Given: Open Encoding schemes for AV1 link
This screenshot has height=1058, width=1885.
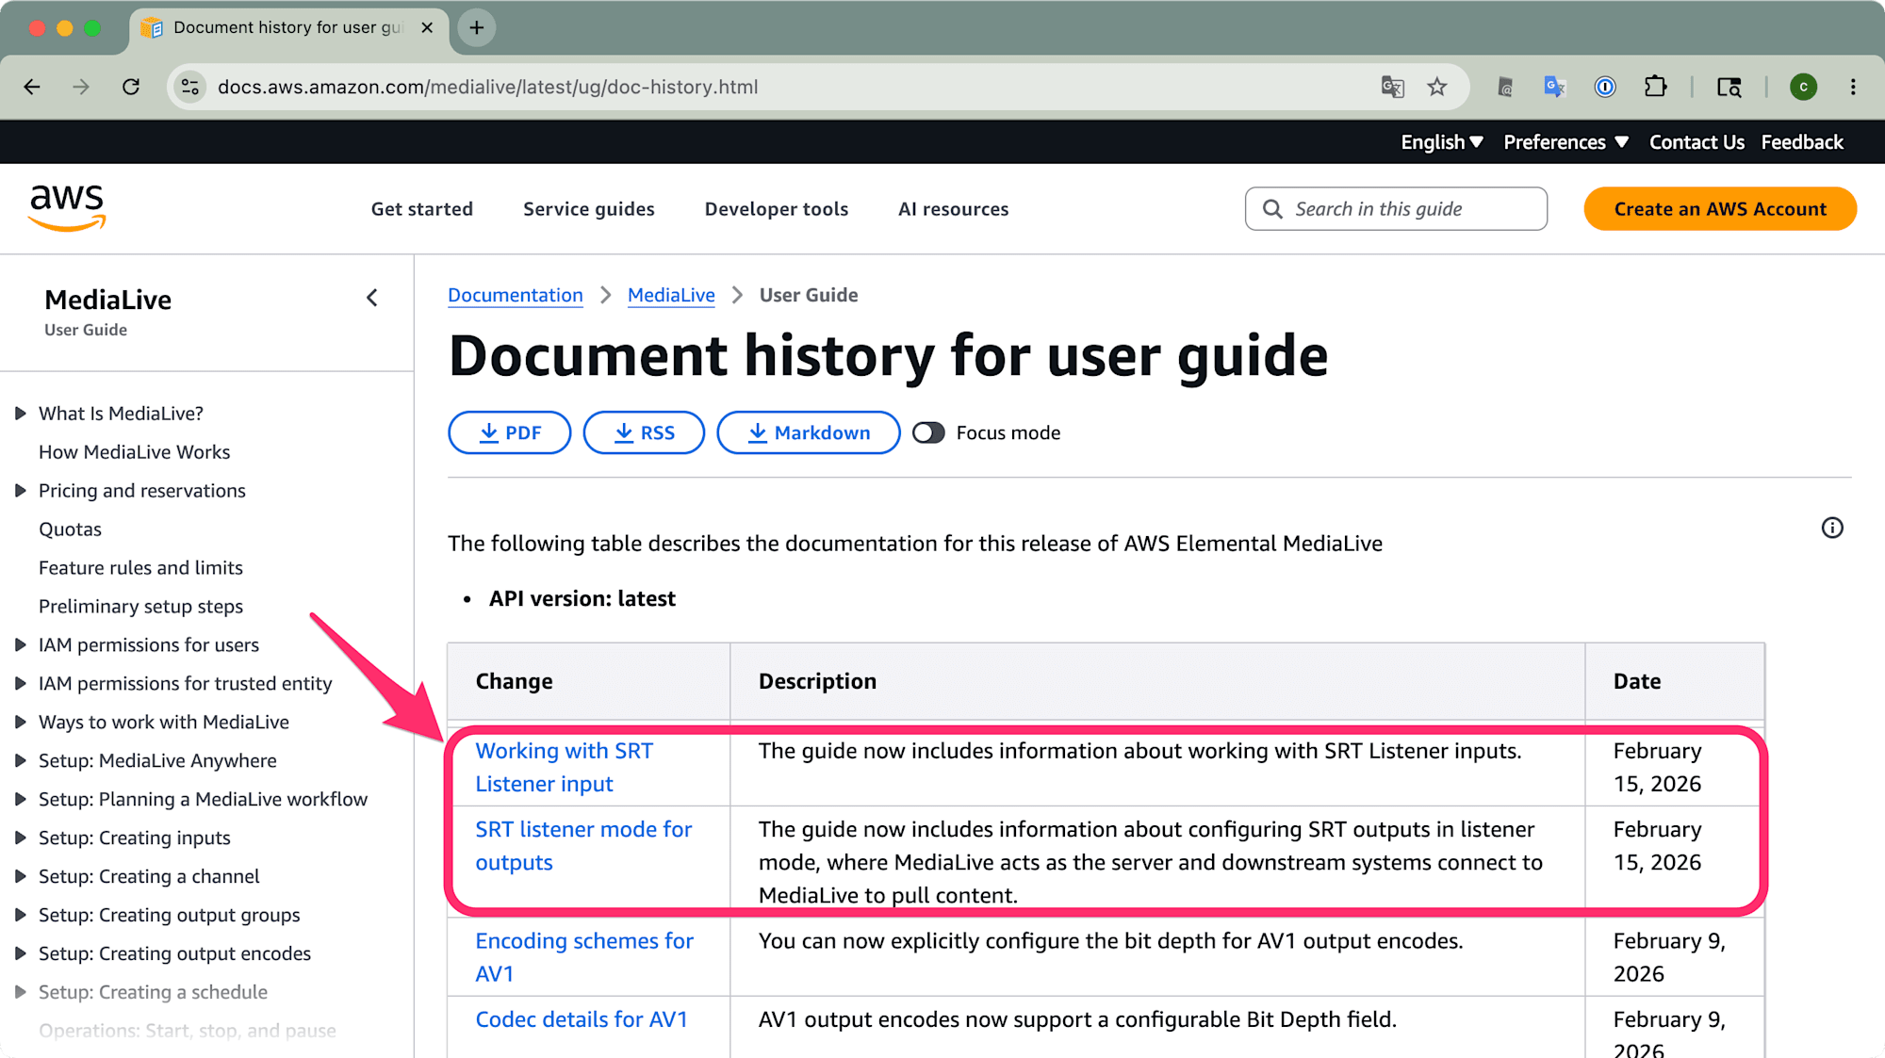Looking at the screenshot, I should 584,957.
